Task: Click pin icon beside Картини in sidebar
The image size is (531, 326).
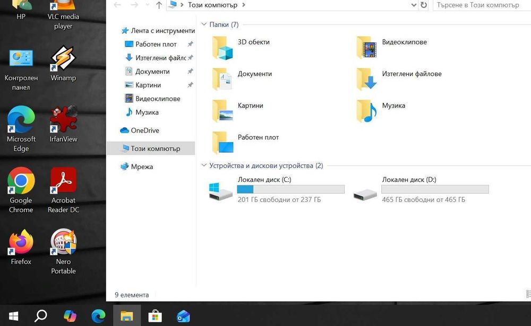Action: [190, 84]
